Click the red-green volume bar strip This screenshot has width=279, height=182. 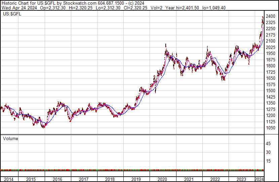coord(132,170)
